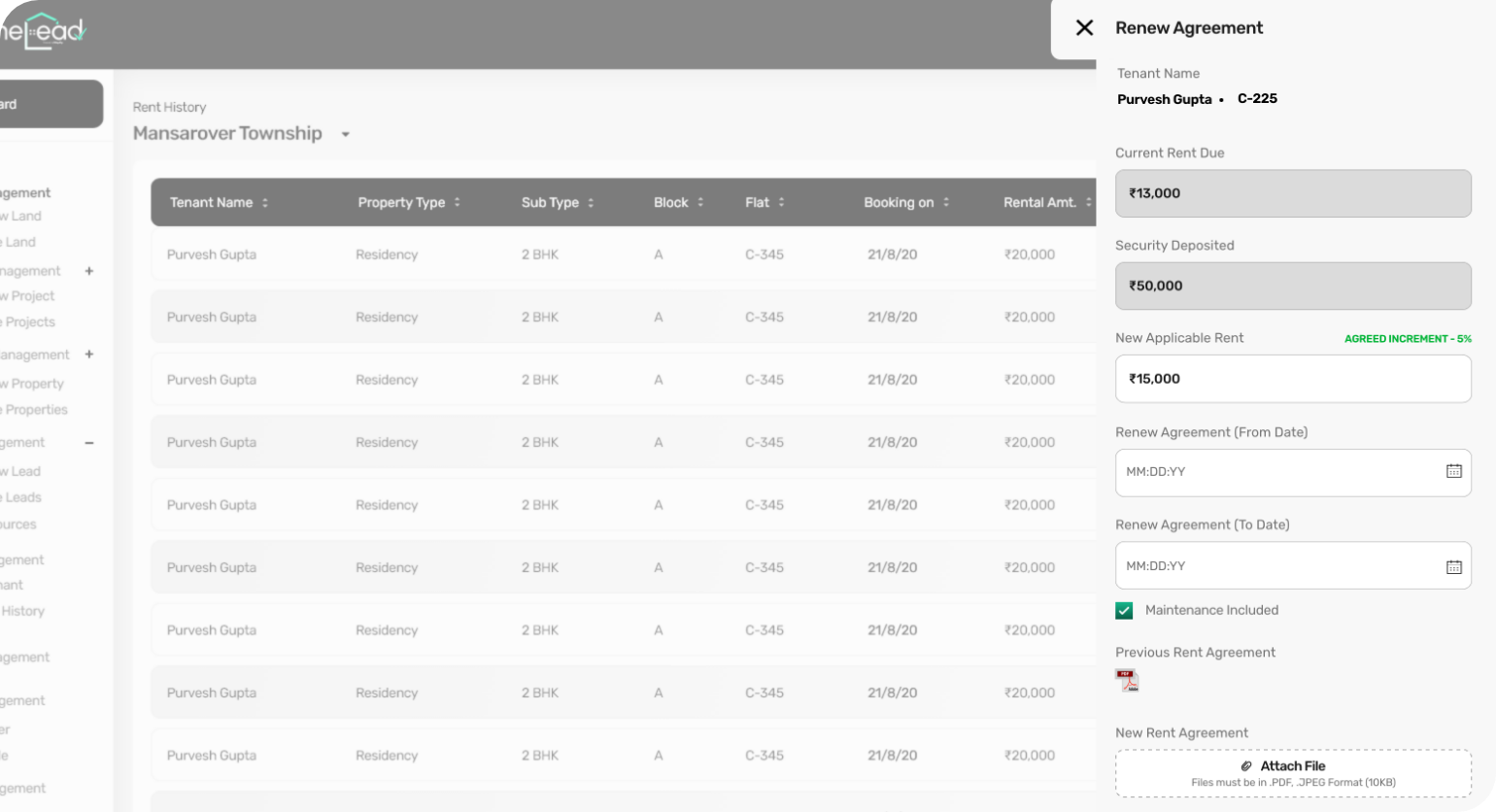Click AGREED INCREMENT - 5% label
Viewport: 1496px width, 812px height.
[1408, 339]
